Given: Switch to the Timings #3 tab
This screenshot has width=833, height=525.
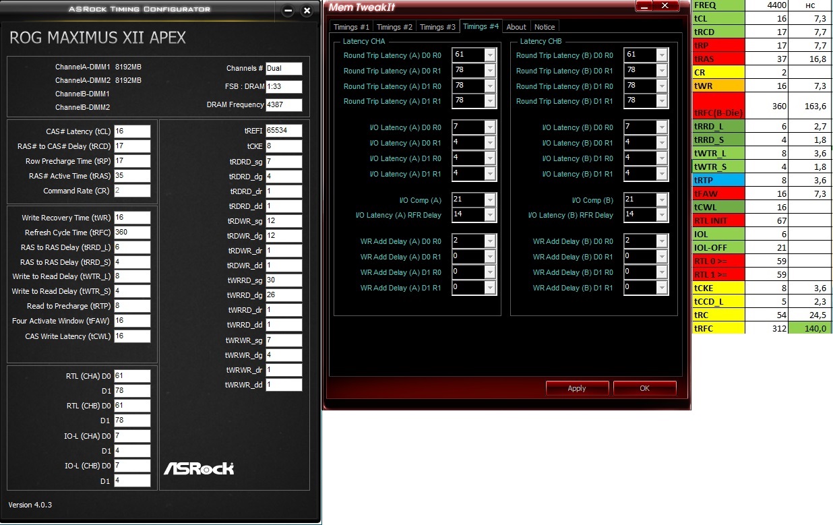Looking at the screenshot, I should [x=437, y=27].
